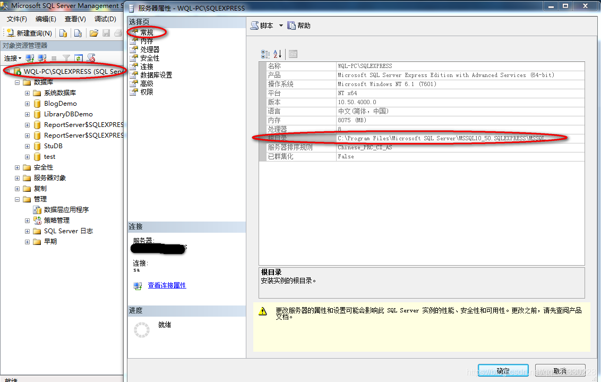Expand the 早期 folder node

point(27,242)
